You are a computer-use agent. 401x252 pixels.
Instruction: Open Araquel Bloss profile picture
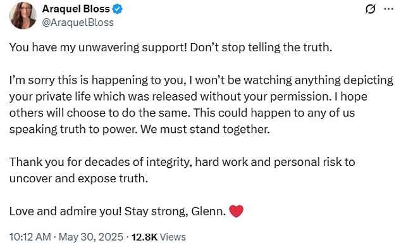tap(23, 16)
